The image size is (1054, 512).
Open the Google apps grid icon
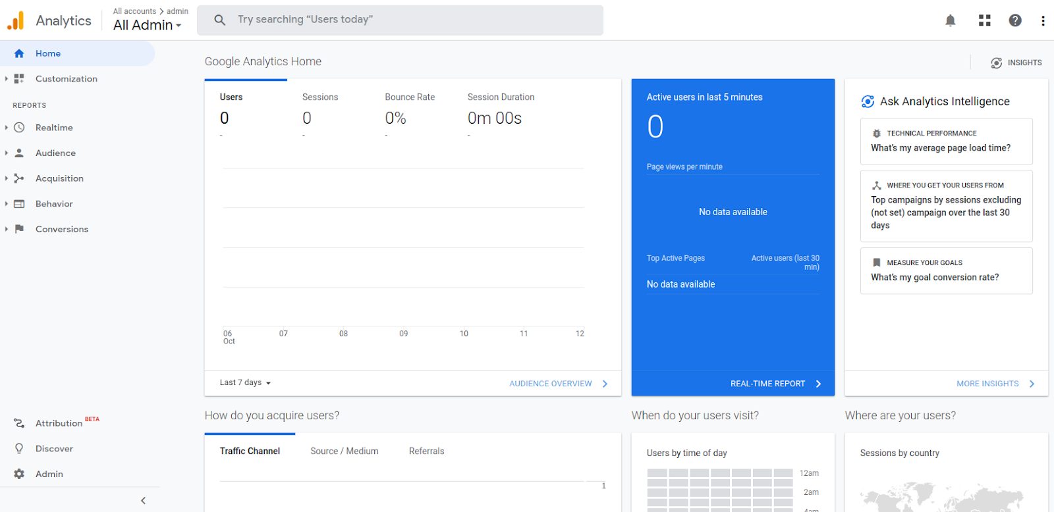pyautogui.click(x=984, y=20)
